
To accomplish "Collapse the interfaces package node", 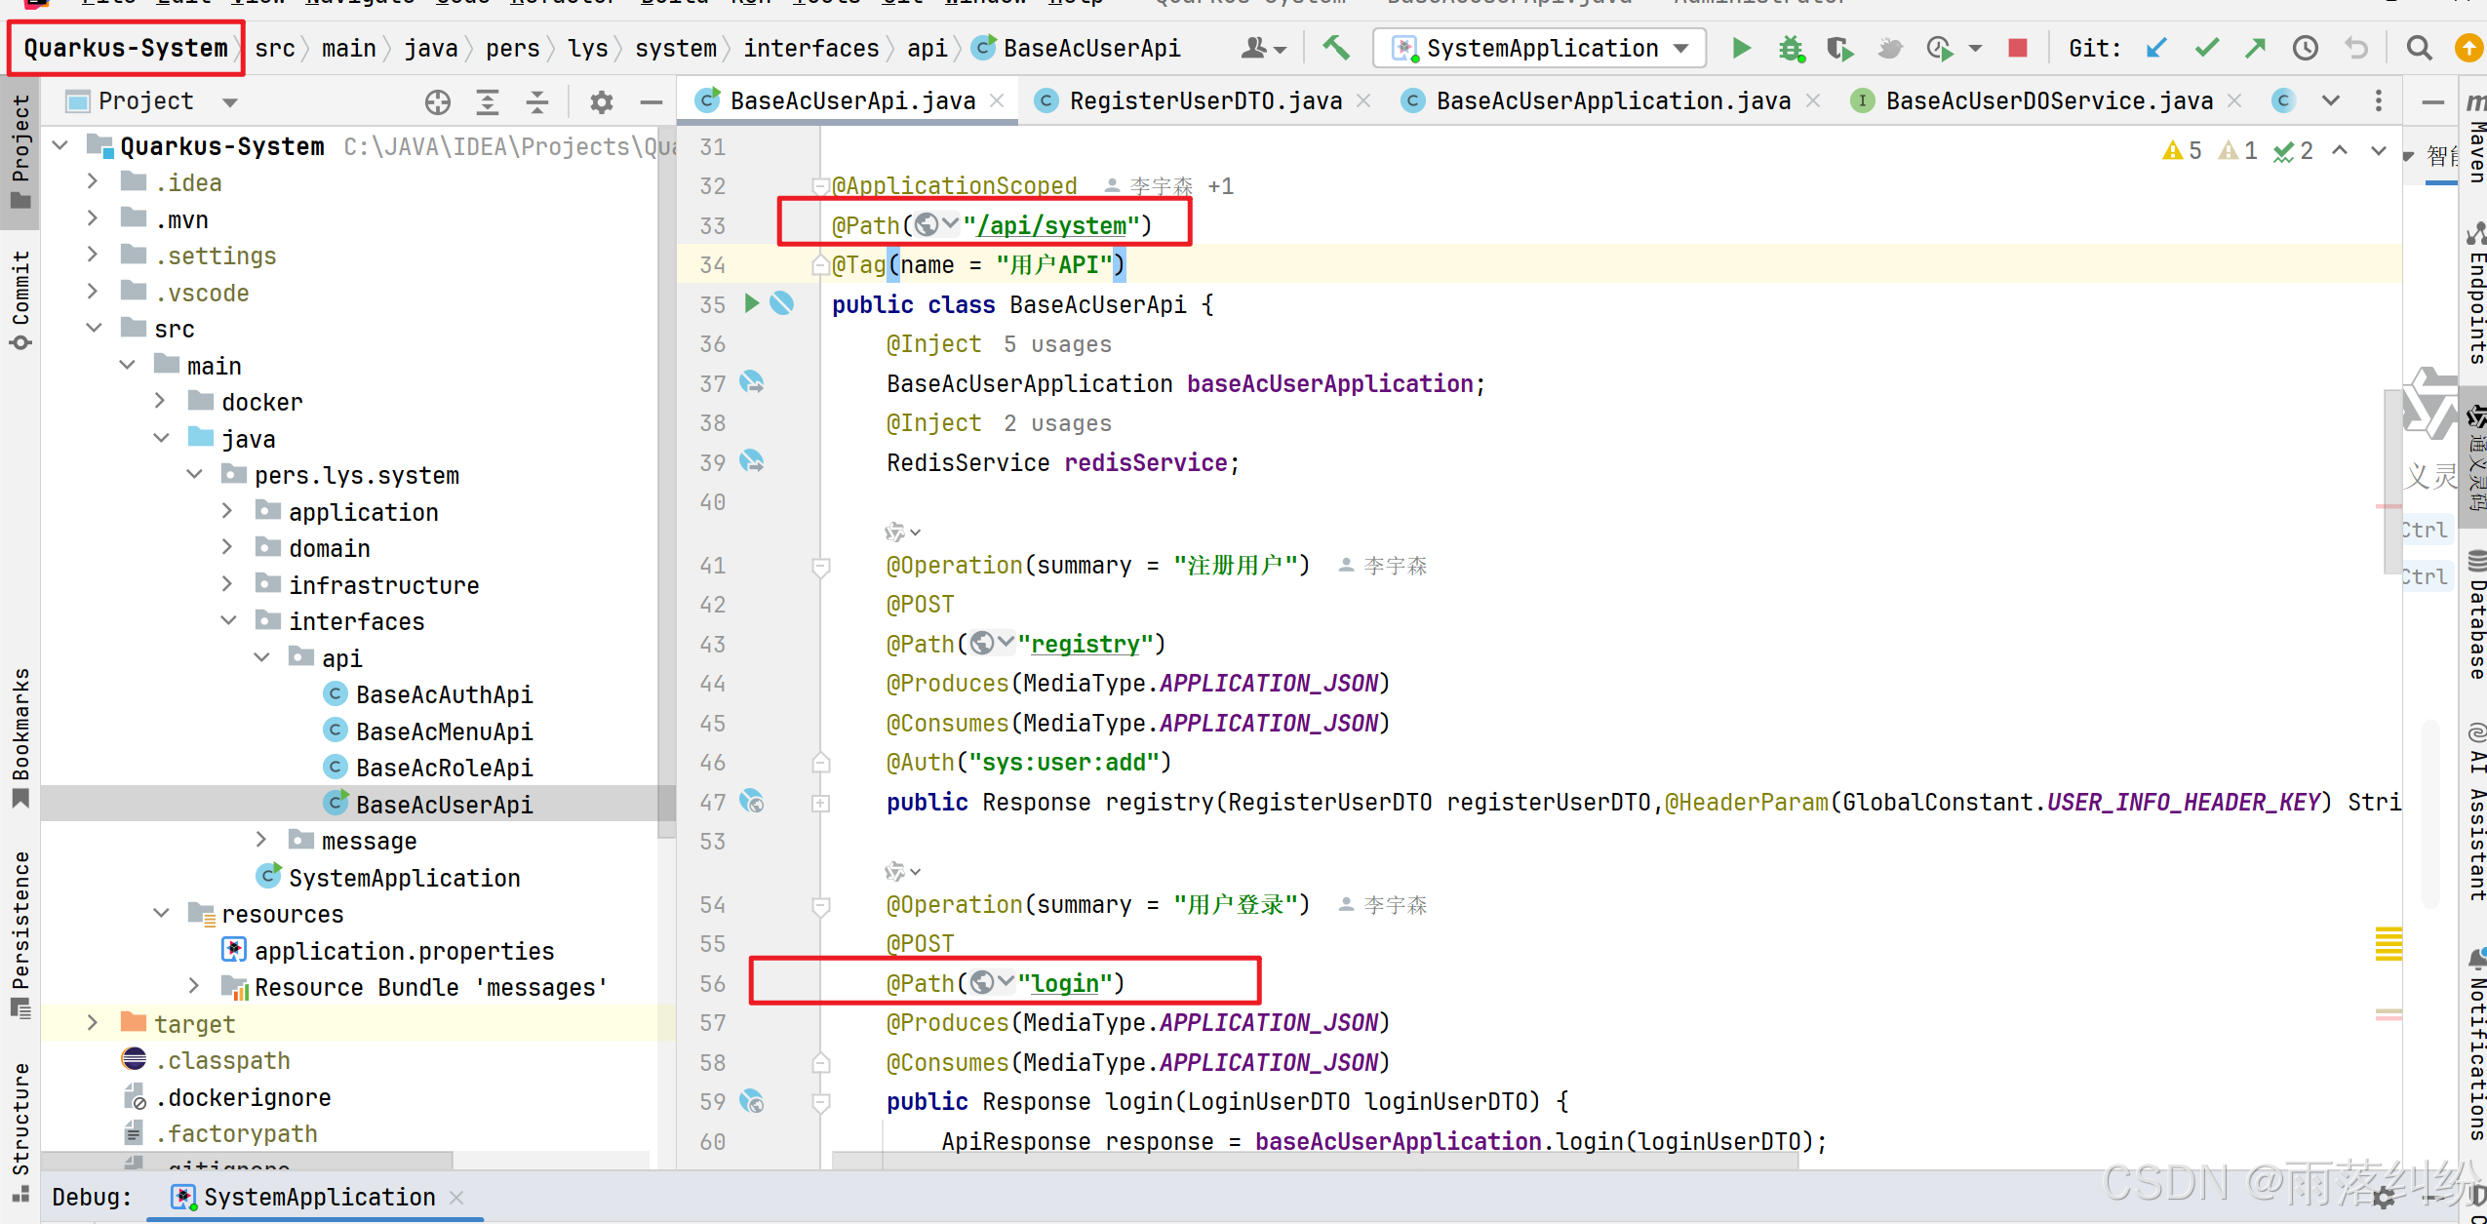I will (x=228, y=620).
